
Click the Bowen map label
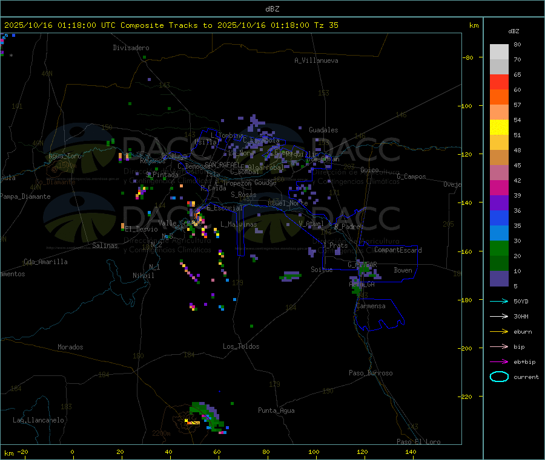pos(403,270)
